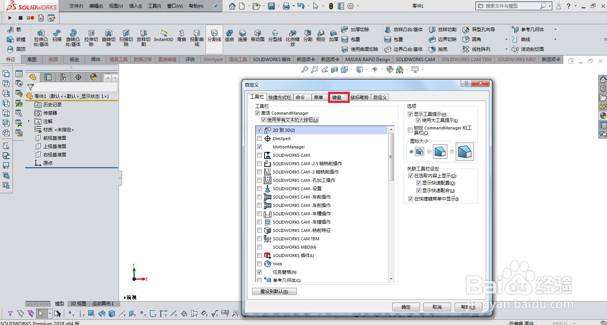Click the 拉伸凸台/基体 extrude boss tool
Screen dimensions: 607x325
click(41, 38)
